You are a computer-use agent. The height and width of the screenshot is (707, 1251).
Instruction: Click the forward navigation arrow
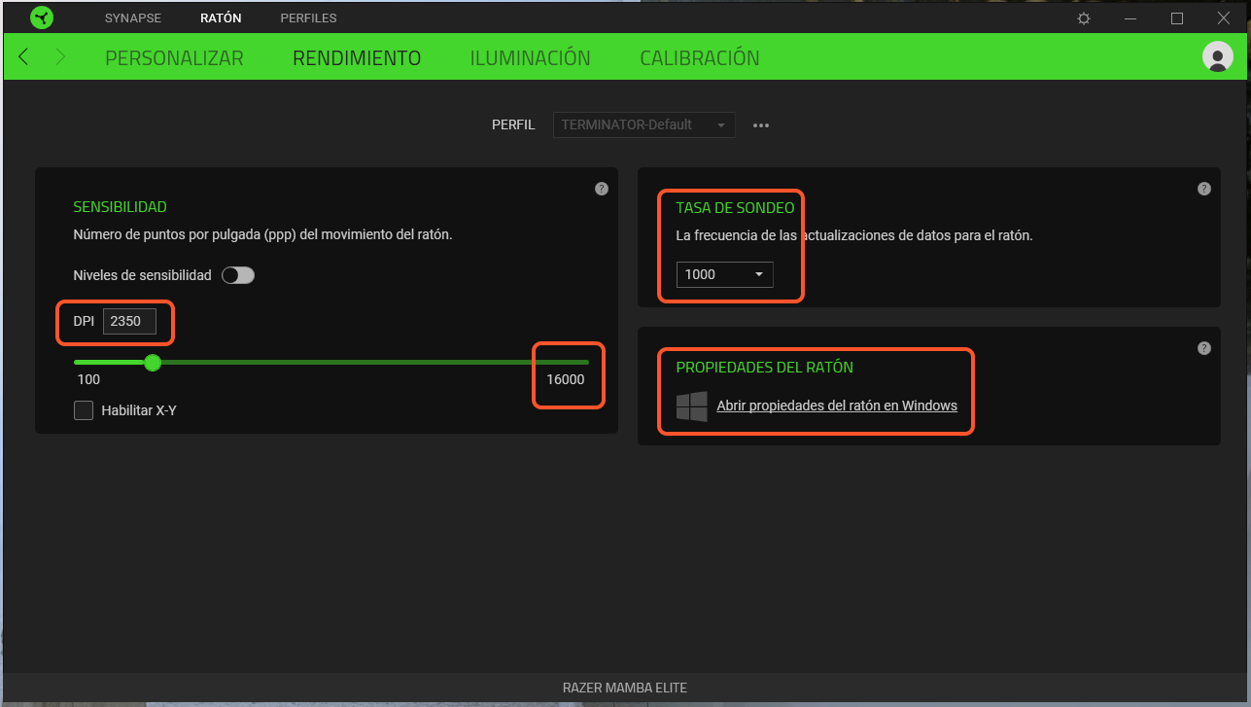point(60,57)
